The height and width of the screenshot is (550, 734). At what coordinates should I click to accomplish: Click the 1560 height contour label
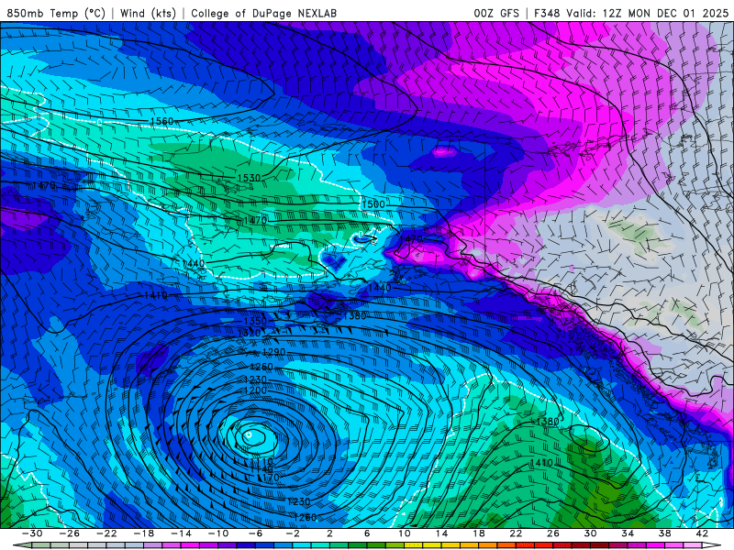(x=161, y=122)
